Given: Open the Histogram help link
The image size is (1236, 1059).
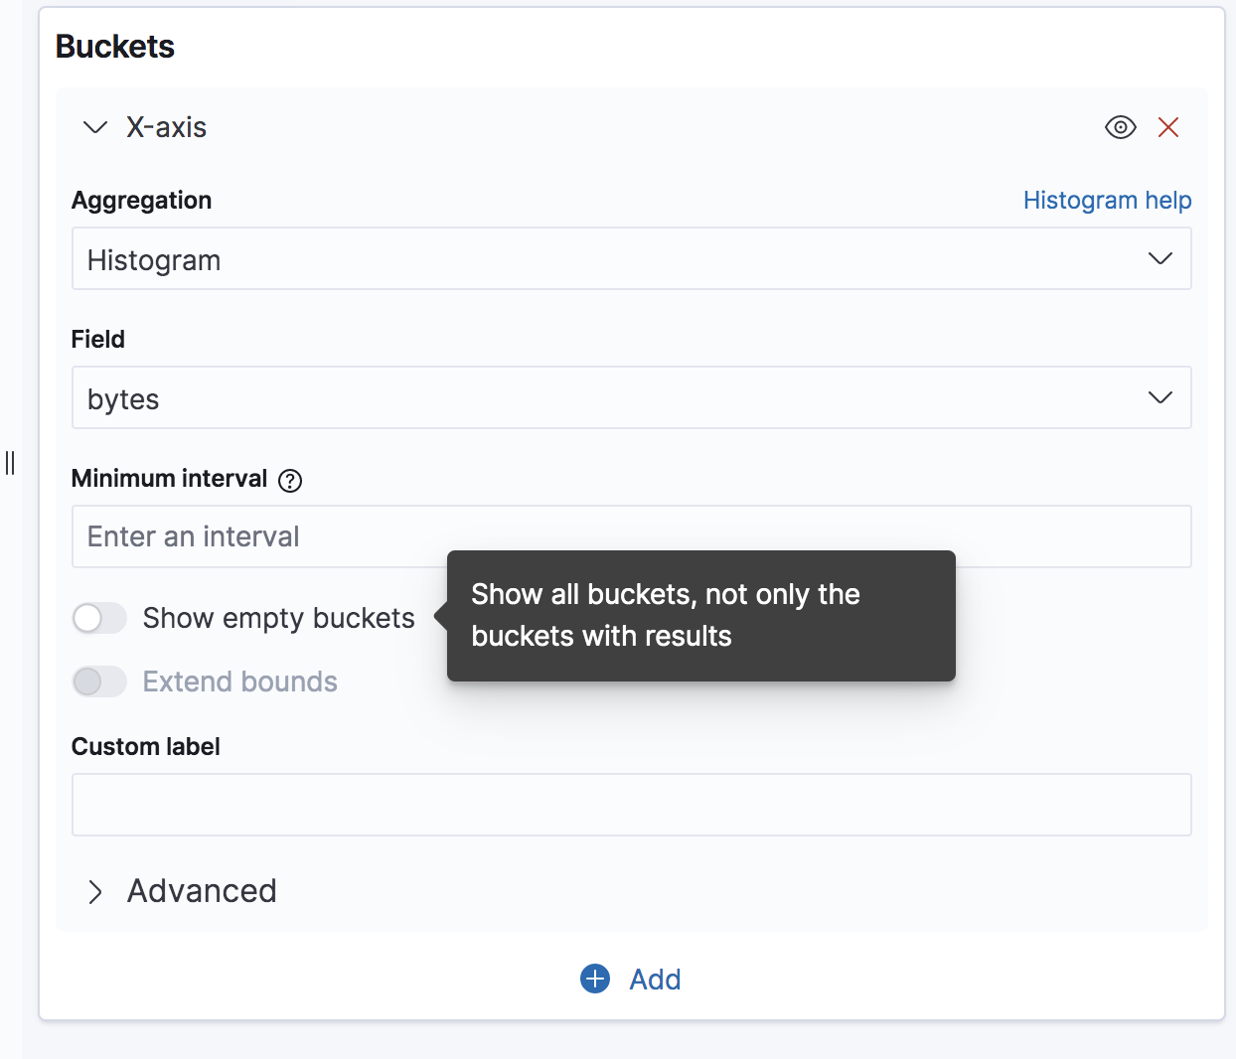Looking at the screenshot, I should [x=1107, y=201].
